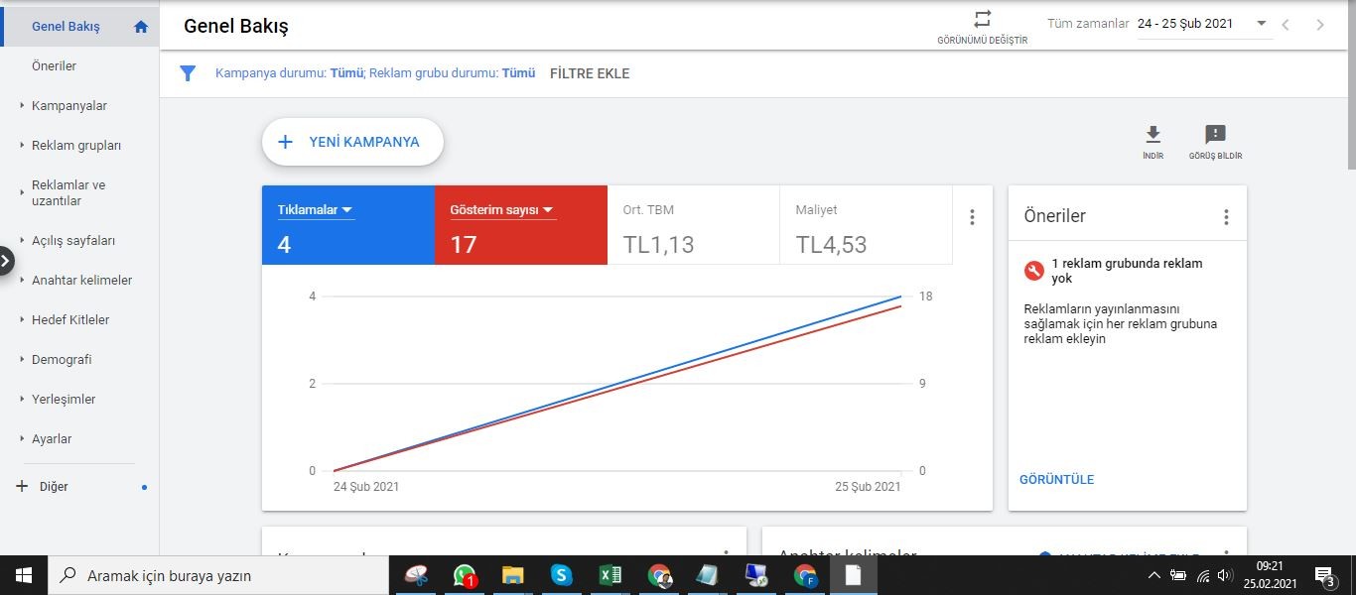Download report with İndir icon

coord(1153,135)
